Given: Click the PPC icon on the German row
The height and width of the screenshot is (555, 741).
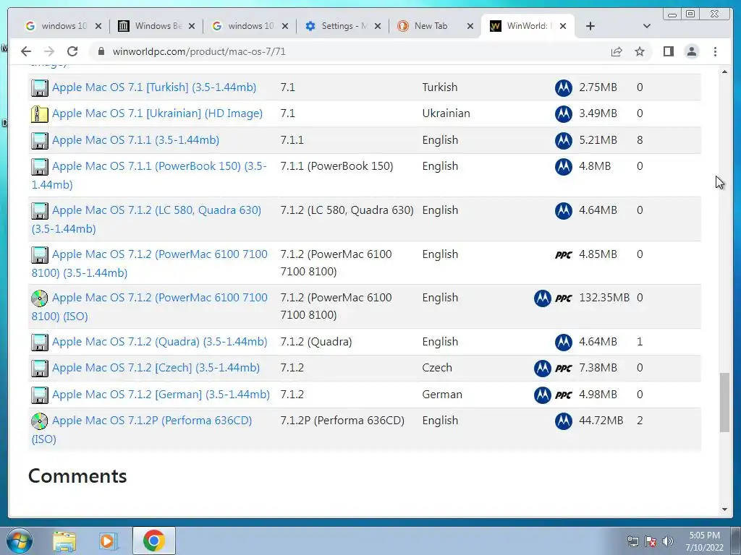Looking at the screenshot, I should click(563, 395).
